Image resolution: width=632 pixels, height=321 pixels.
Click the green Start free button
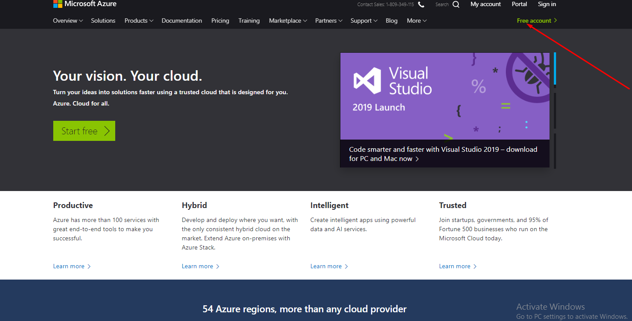tap(84, 131)
